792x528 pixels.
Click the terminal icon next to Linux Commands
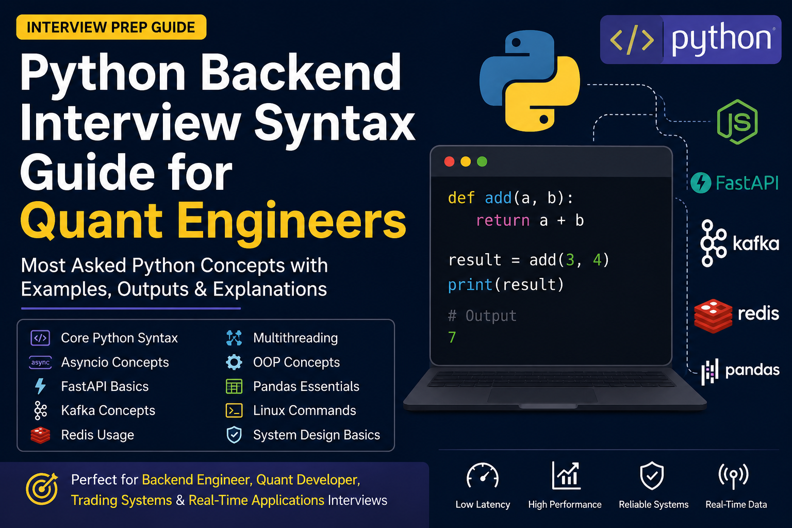pos(234,410)
